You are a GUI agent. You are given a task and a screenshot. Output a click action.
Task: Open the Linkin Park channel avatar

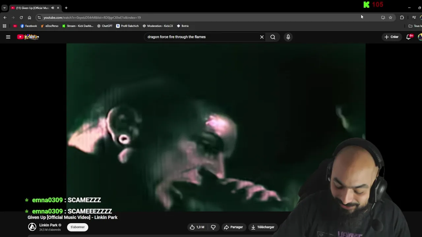pyautogui.click(x=32, y=227)
